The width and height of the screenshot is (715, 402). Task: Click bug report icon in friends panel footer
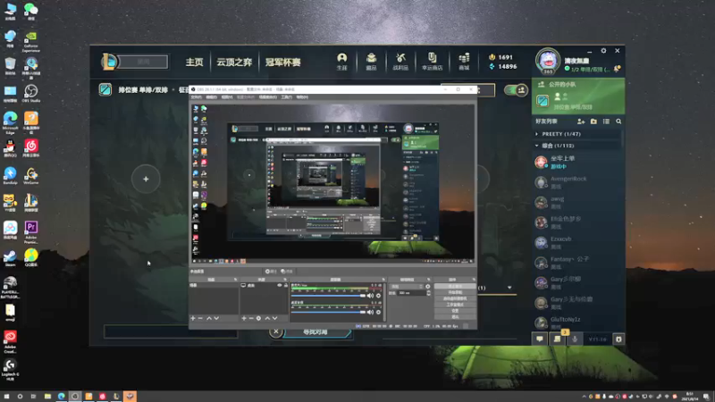point(618,339)
